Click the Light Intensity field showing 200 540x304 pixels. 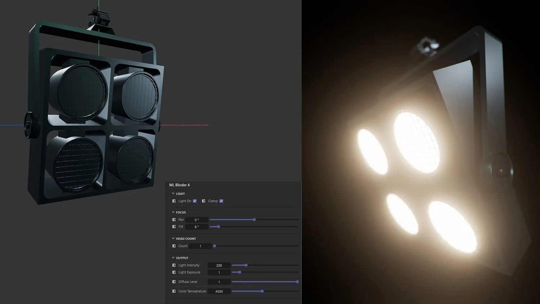[219, 265]
